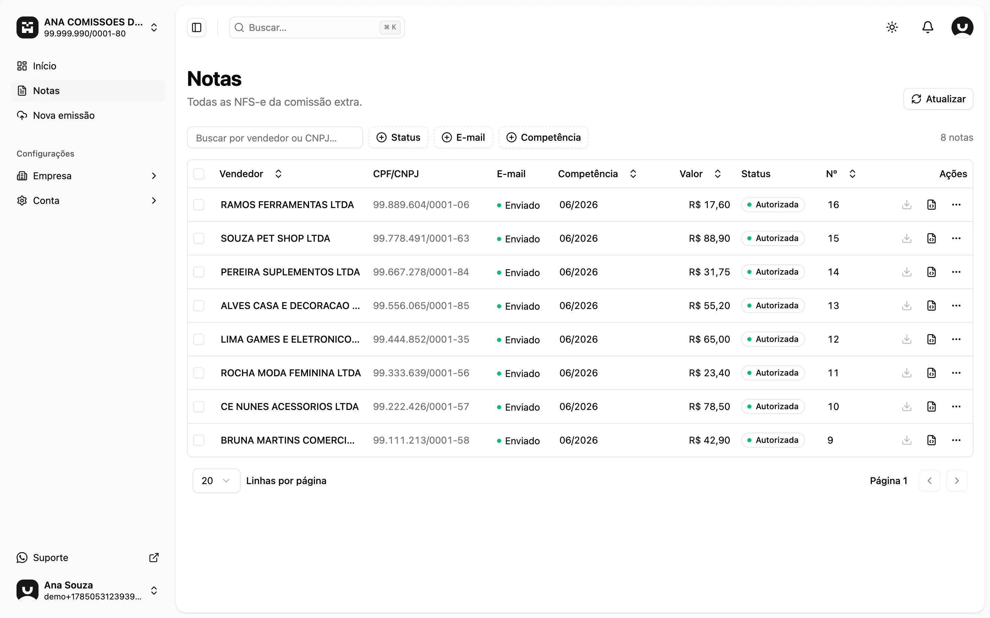Select the ROCHA MODA FEMININA LTDA row checkbox
The image size is (990, 618).
199,373
